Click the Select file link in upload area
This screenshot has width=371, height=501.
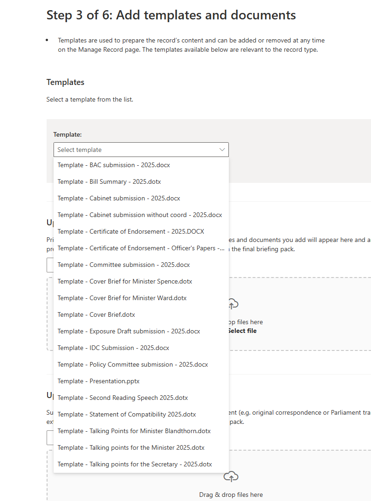coord(242,331)
